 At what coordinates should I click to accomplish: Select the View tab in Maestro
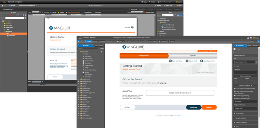(96, 46)
